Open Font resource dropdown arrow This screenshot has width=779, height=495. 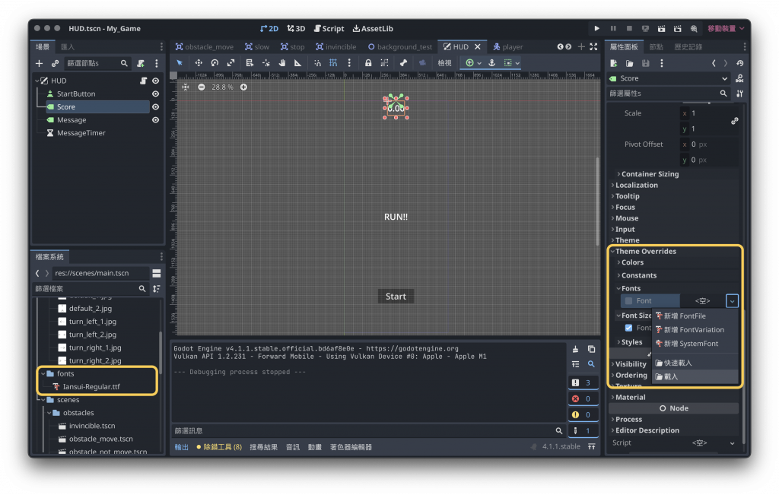[x=732, y=301]
